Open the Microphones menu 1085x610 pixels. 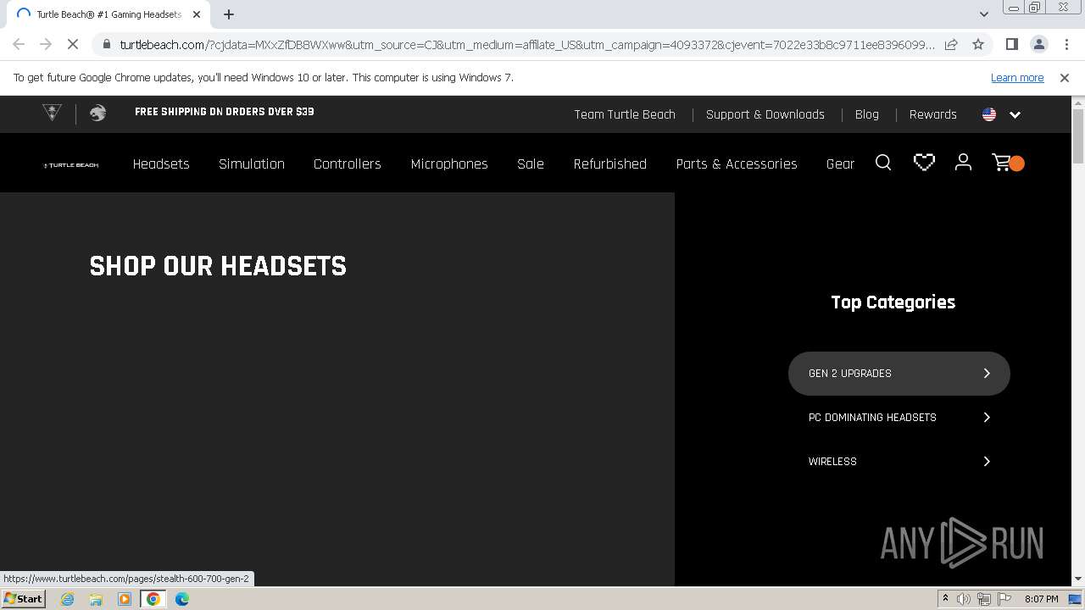click(x=449, y=164)
